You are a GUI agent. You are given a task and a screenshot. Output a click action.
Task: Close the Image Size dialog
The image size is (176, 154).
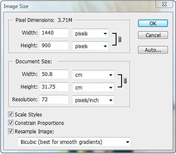coord(164,4)
